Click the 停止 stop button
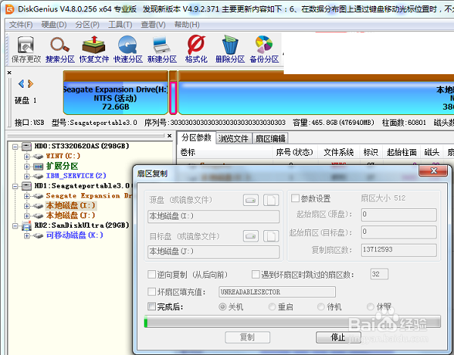Viewport: 454px width, 355px height. pos(338,338)
